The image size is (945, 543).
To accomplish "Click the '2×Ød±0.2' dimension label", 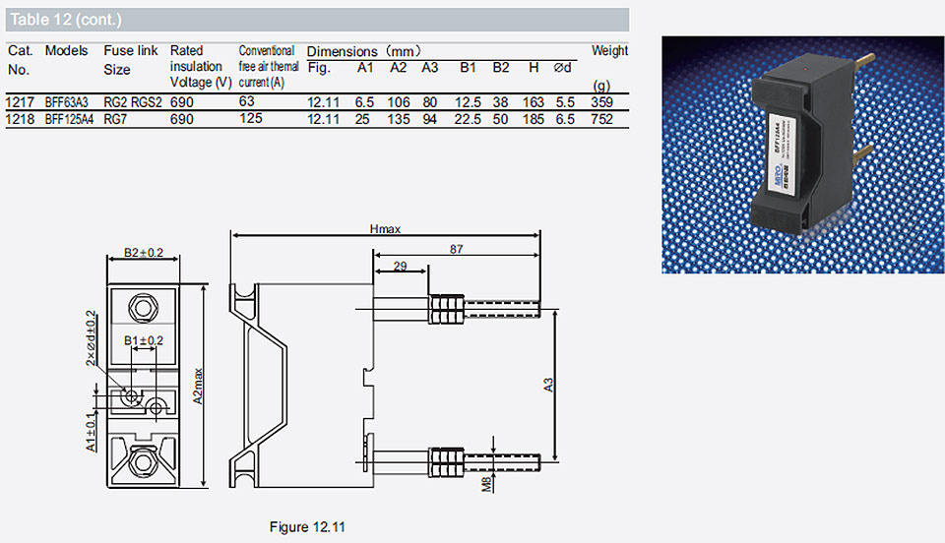I will tap(91, 337).
